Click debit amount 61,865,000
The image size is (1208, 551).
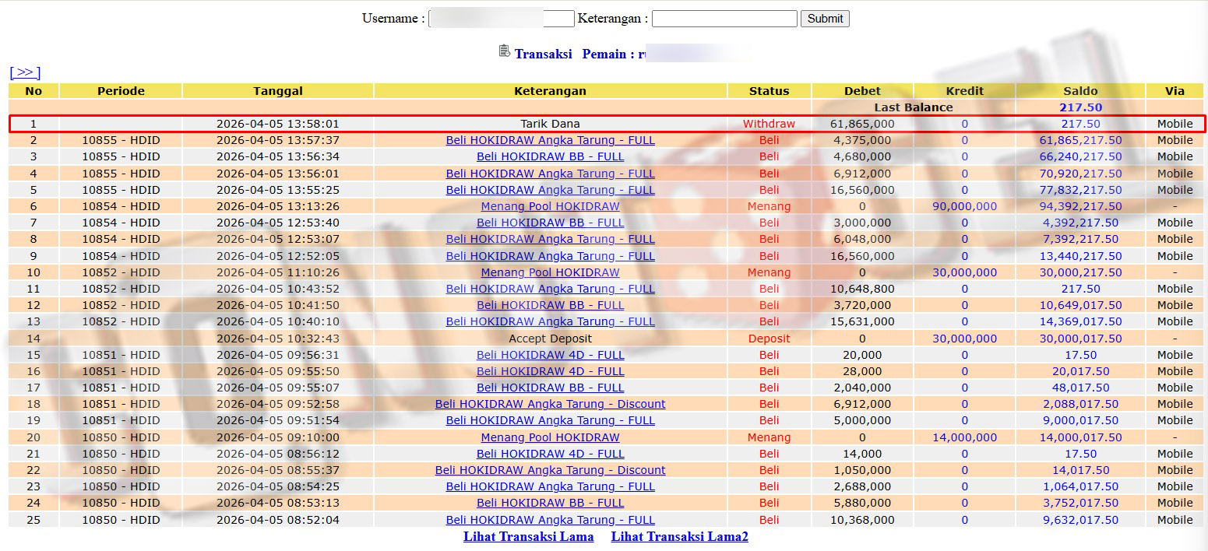(x=862, y=124)
